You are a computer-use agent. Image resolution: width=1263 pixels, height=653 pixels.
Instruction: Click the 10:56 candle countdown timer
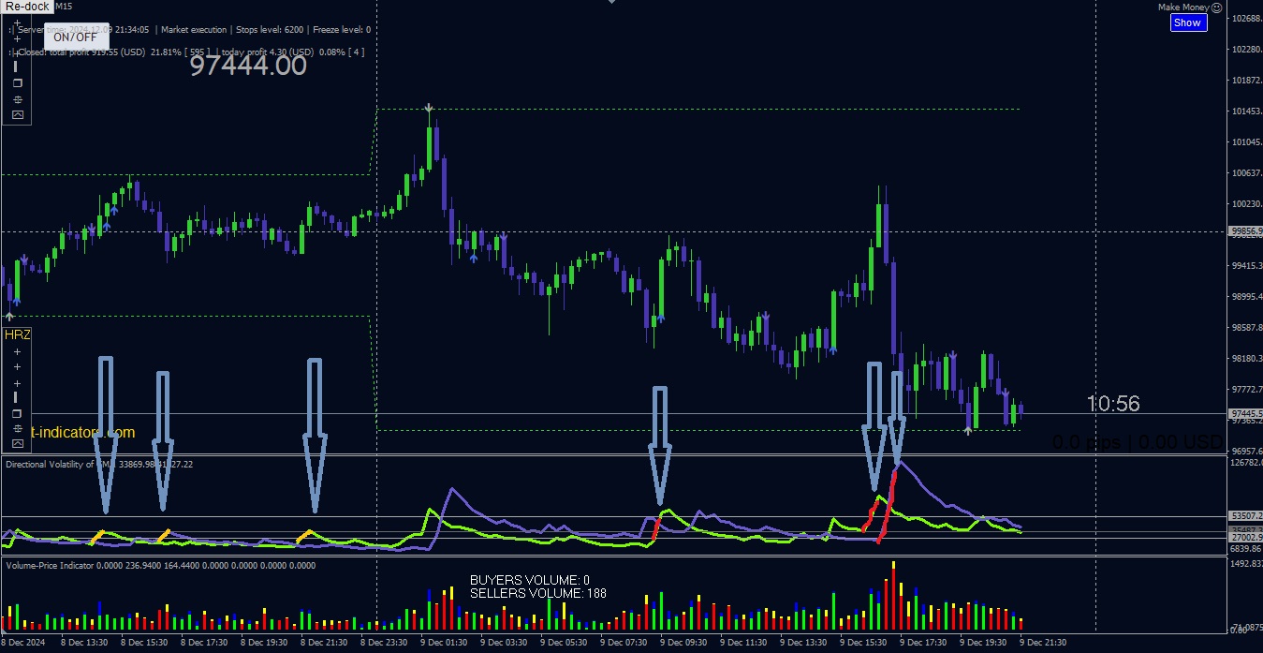(1113, 404)
